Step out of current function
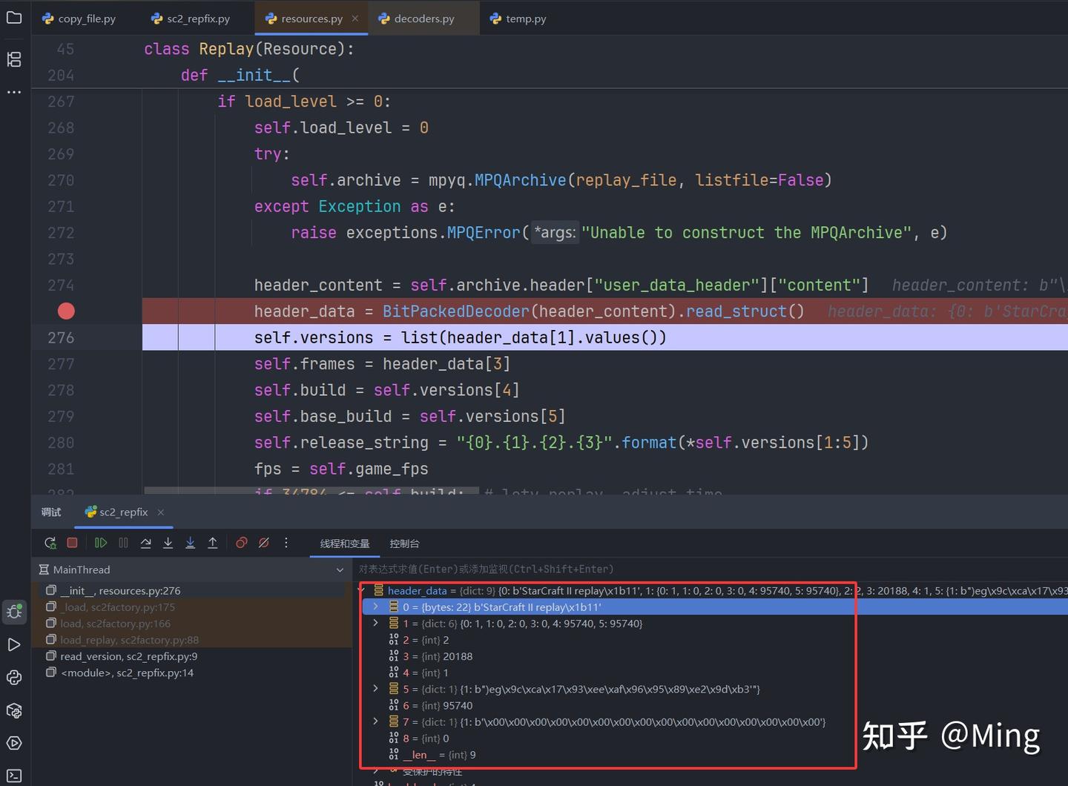Screen dimensions: 1068x786 pos(212,543)
